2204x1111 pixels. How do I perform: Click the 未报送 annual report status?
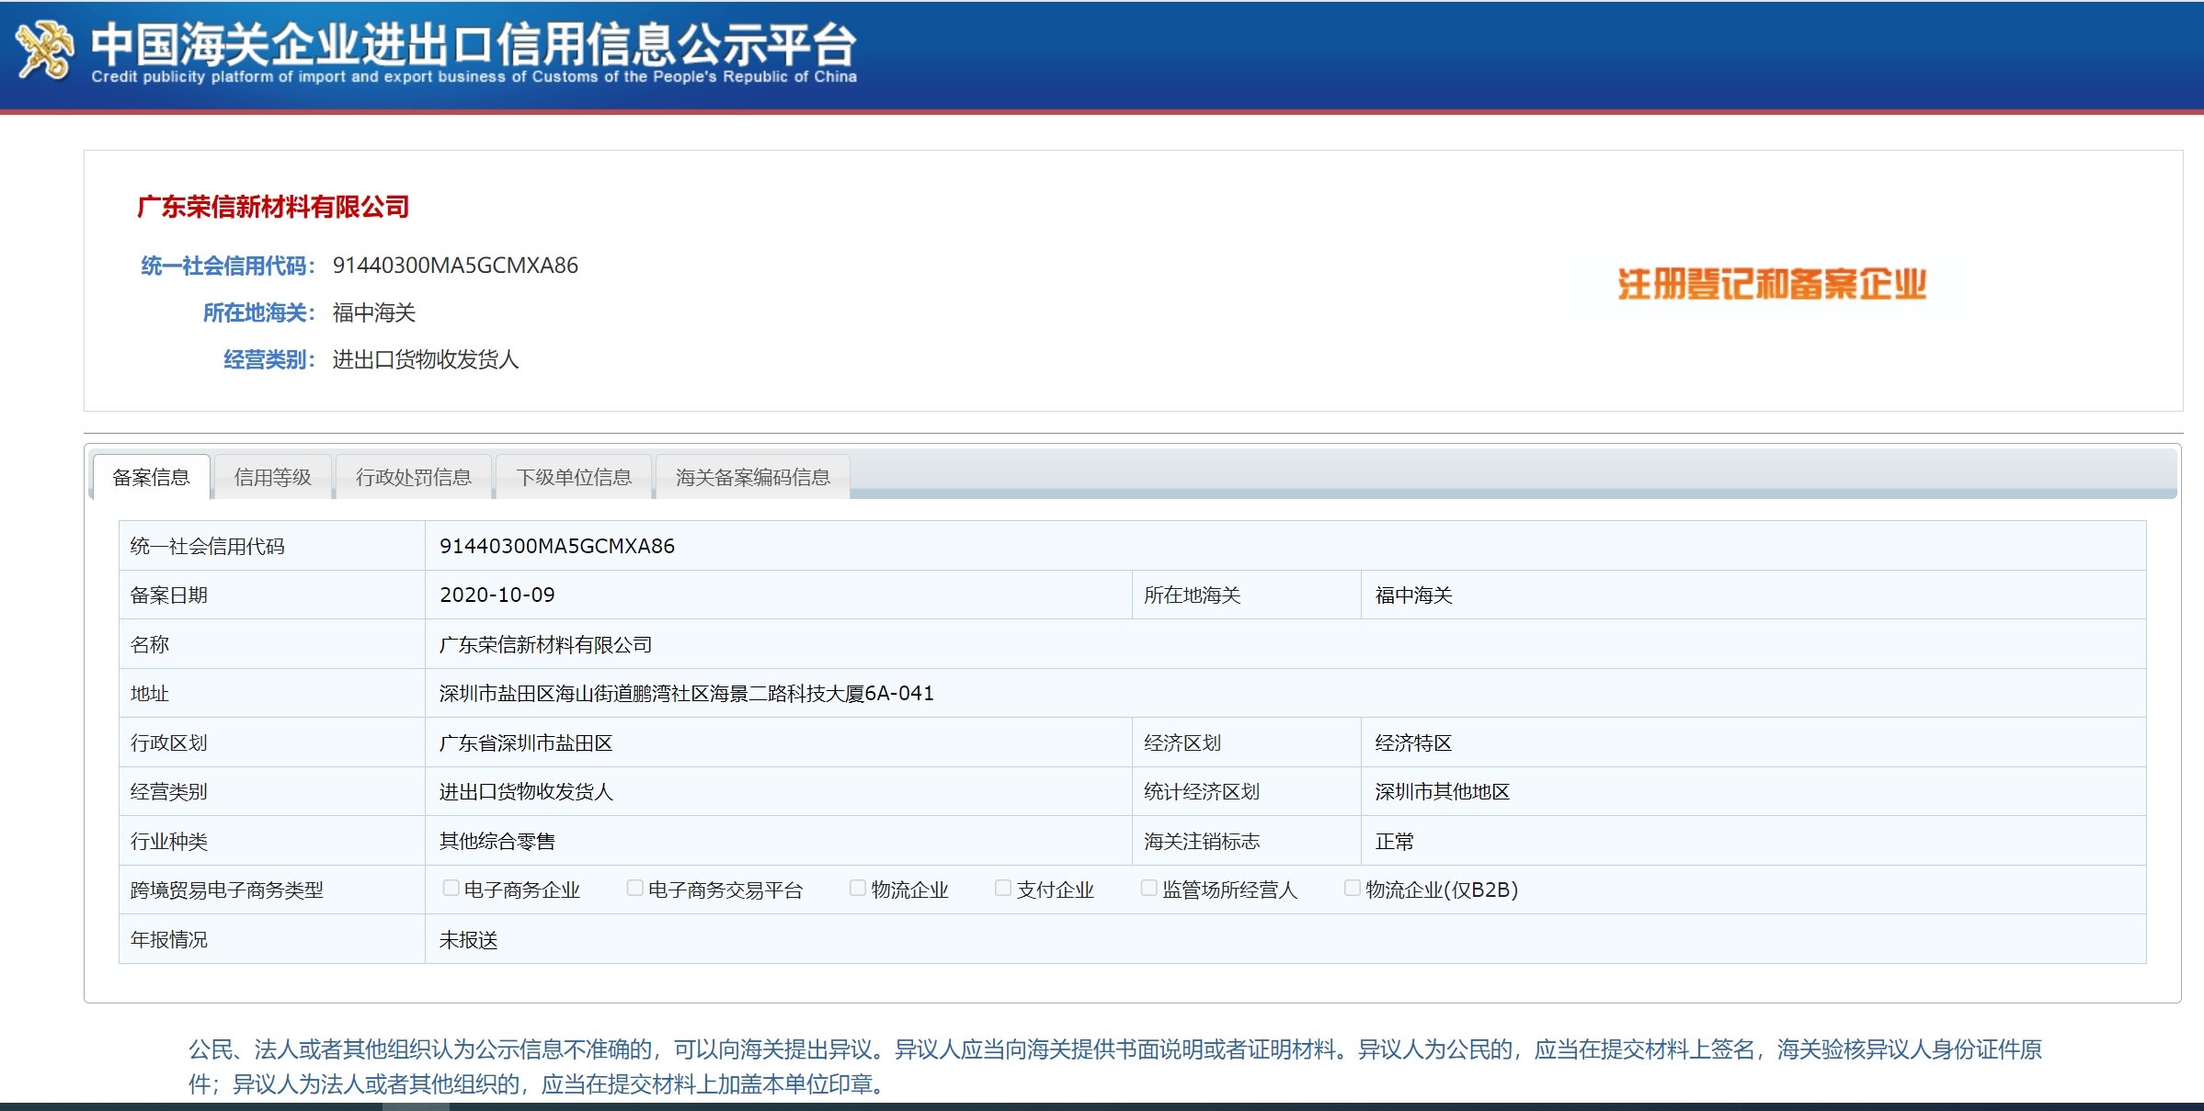click(x=468, y=939)
